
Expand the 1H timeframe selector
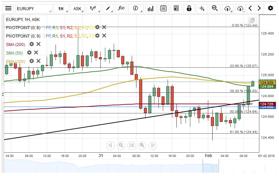(61, 8)
